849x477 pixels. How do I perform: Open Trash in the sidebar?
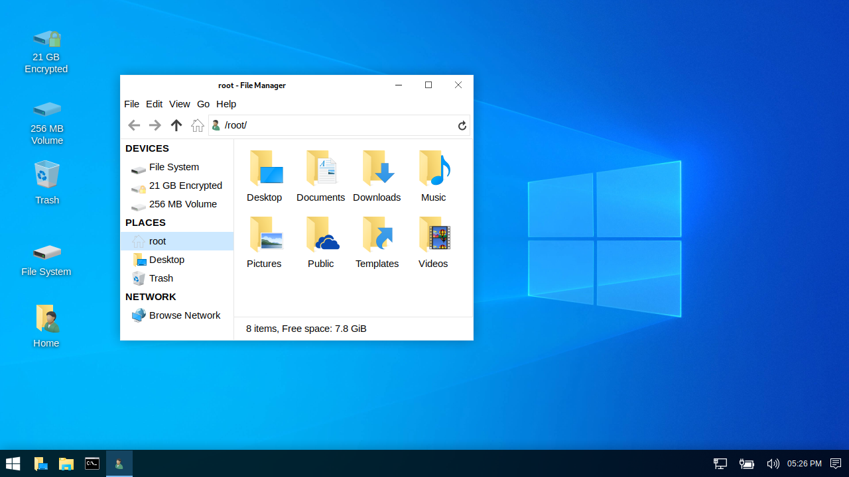[176, 278]
